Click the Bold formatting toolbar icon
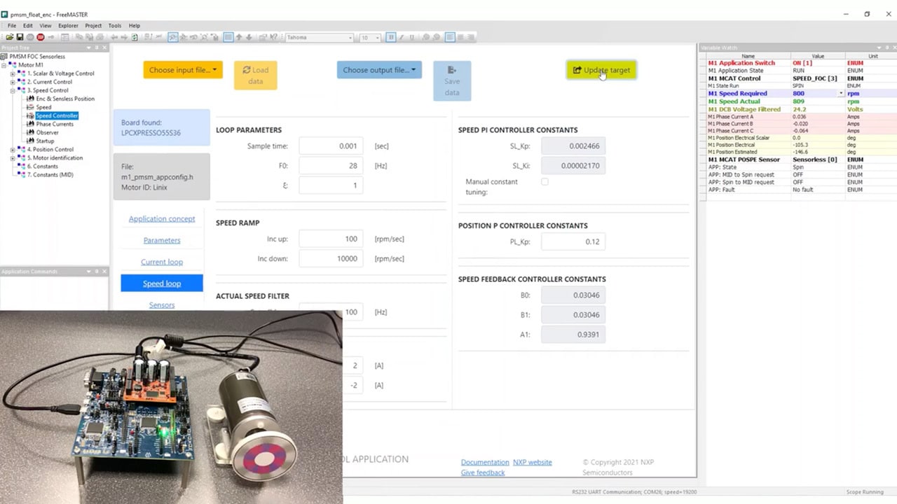The image size is (897, 504). coord(391,37)
